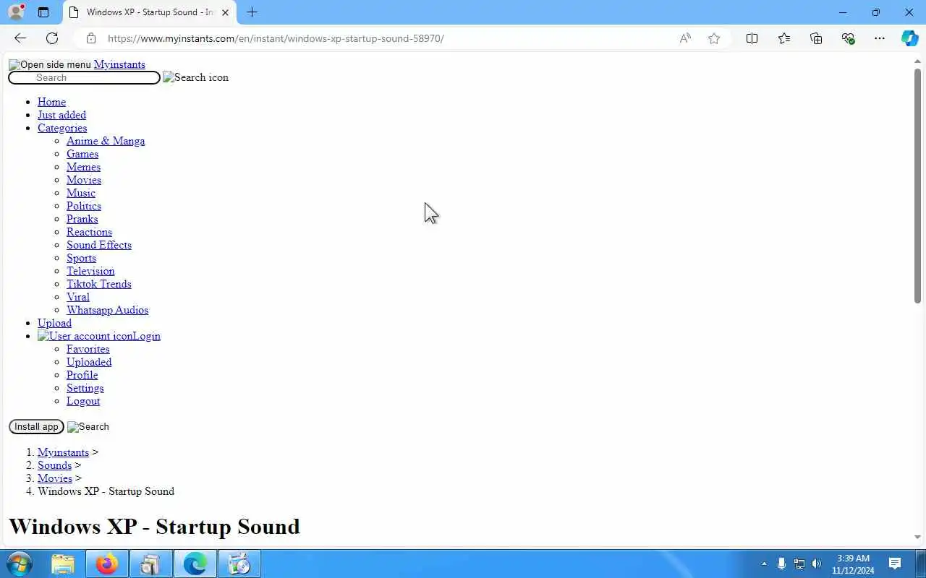
Task: Select the Windows XP Startup Sound tab
Action: (149, 12)
